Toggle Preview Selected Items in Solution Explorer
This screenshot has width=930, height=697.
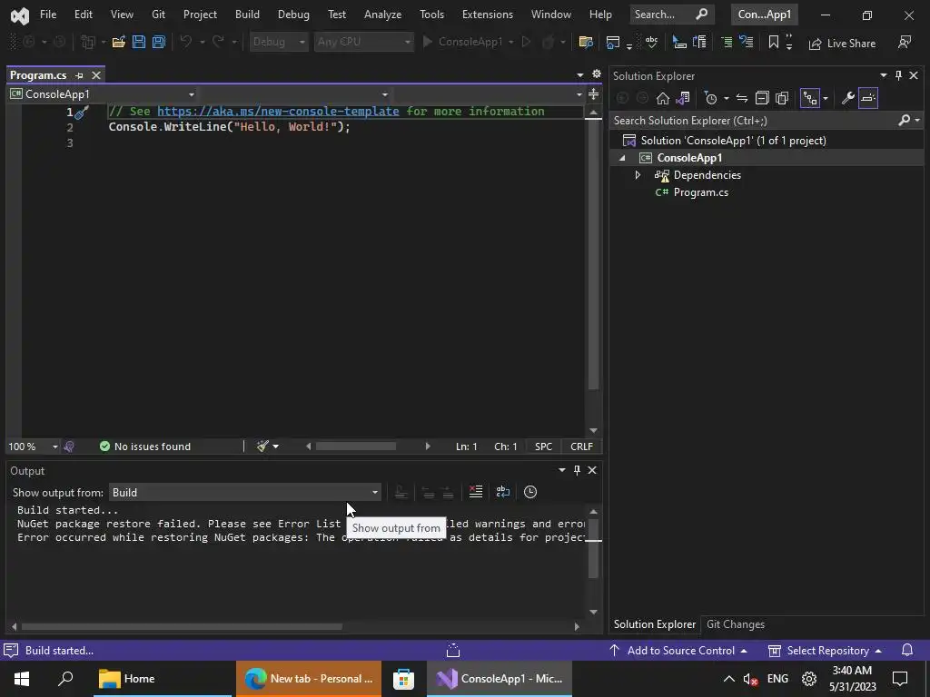[868, 98]
